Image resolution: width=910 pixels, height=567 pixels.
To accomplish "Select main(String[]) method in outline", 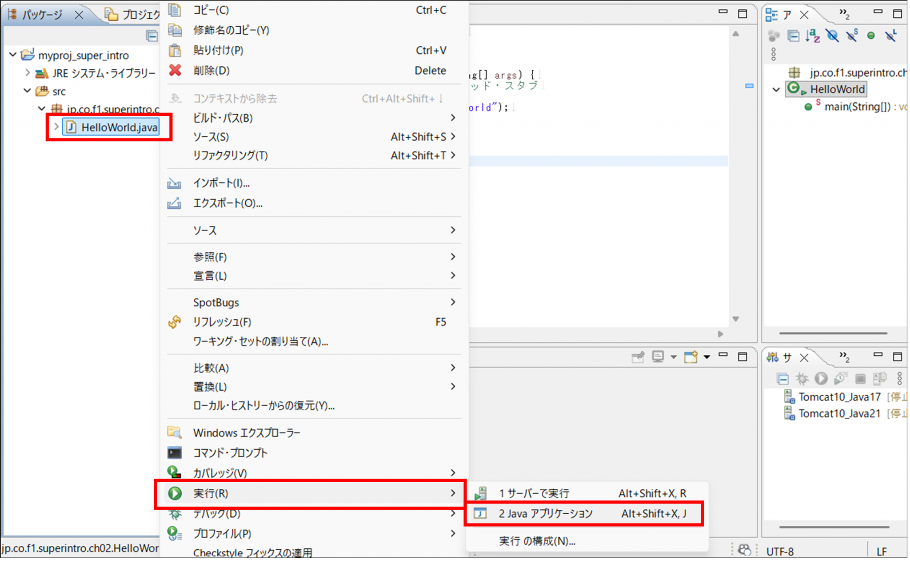I will [x=857, y=107].
